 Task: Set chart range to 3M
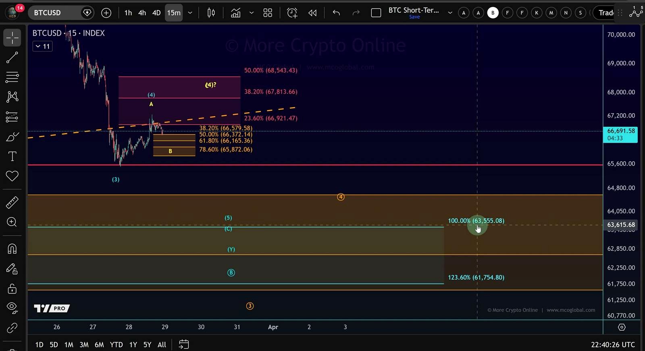click(84, 345)
